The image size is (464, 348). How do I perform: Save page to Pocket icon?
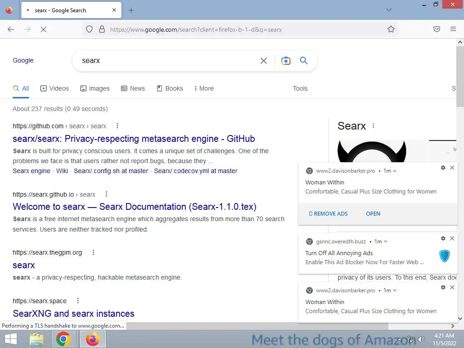click(x=437, y=29)
